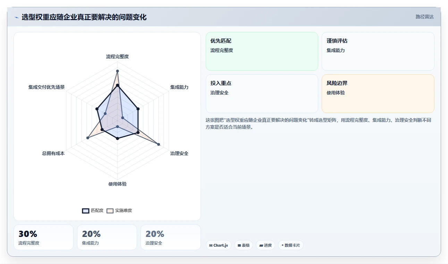Select the 治理安全 axis label on the radar
The image size is (448, 264).
pyautogui.click(x=179, y=153)
